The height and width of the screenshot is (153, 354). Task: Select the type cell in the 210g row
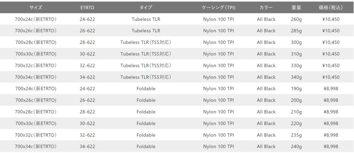146,112
